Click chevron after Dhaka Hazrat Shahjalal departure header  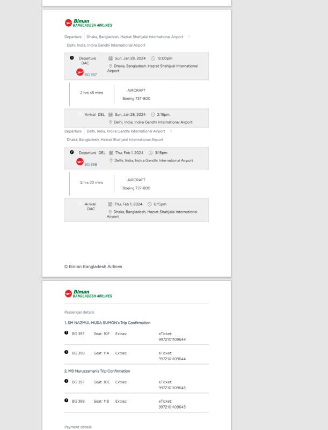coord(189,36)
